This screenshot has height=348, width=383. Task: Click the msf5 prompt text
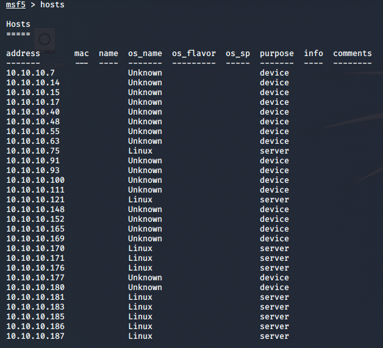[16, 5]
